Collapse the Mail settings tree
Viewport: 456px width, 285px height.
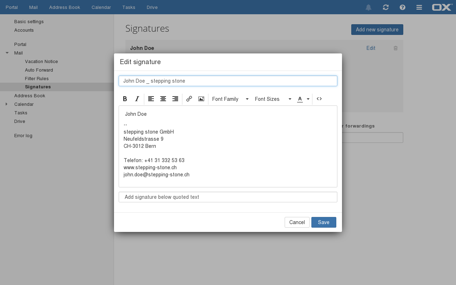click(x=7, y=53)
